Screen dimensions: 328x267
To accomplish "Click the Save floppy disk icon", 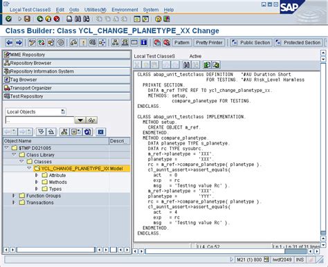I will [x=27, y=19].
